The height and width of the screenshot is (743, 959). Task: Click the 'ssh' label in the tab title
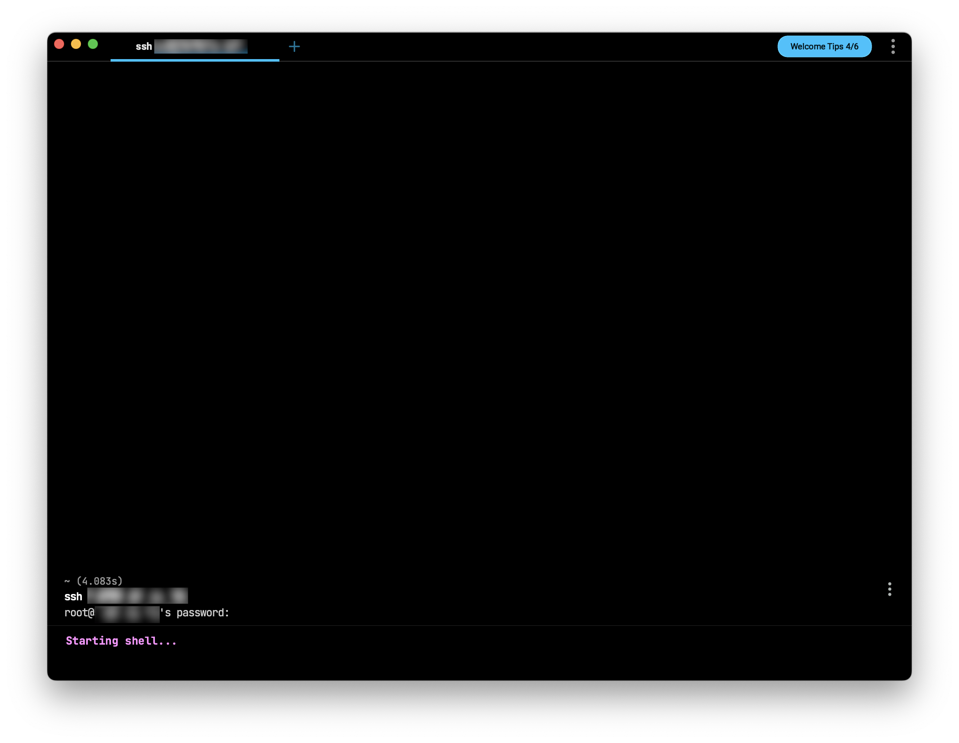144,46
